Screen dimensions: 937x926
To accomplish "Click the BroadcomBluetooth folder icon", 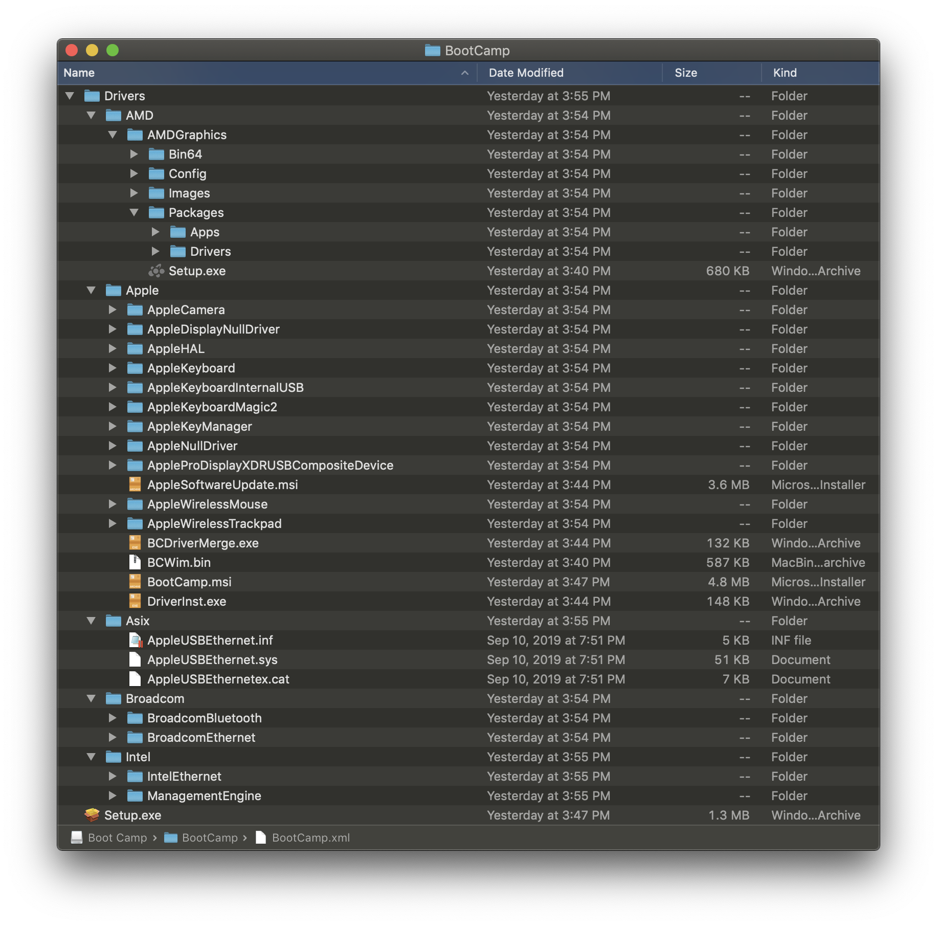I will pyautogui.click(x=135, y=718).
